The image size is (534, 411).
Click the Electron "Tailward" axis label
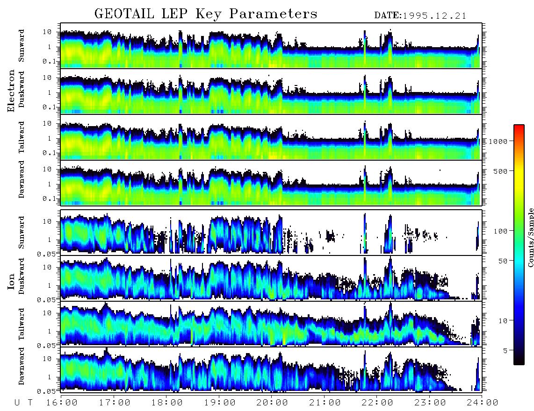pos(22,137)
